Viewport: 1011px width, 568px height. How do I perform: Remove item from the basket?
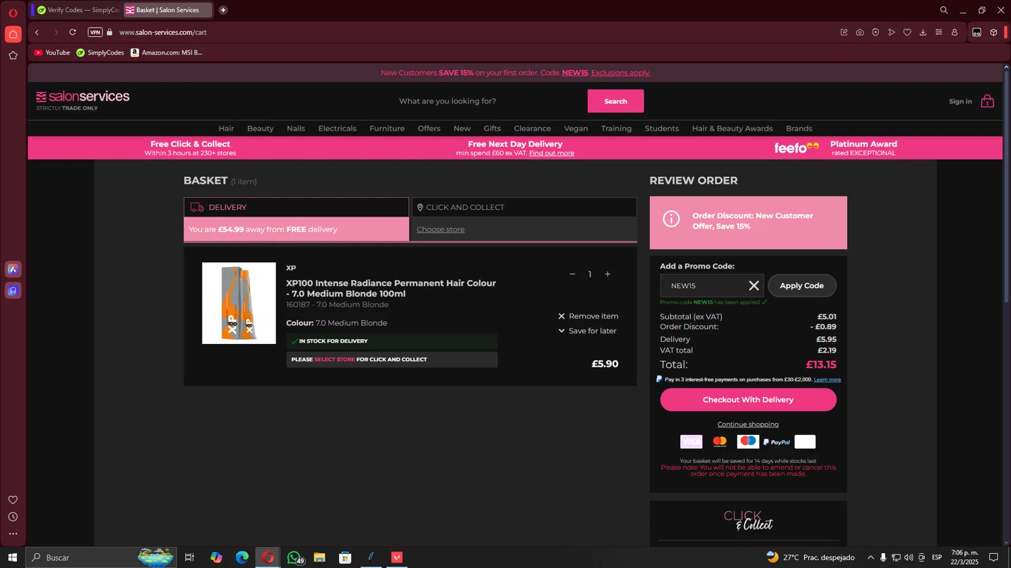tap(588, 316)
